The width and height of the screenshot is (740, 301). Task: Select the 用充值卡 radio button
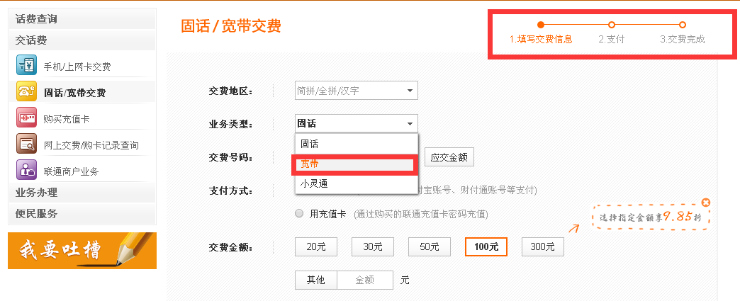(x=298, y=214)
